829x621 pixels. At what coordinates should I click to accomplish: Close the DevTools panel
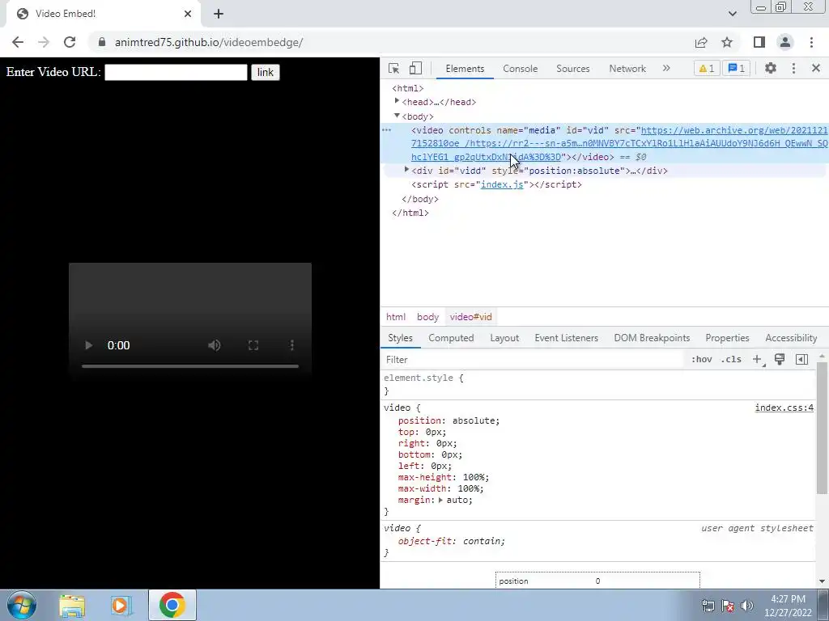[816, 68]
